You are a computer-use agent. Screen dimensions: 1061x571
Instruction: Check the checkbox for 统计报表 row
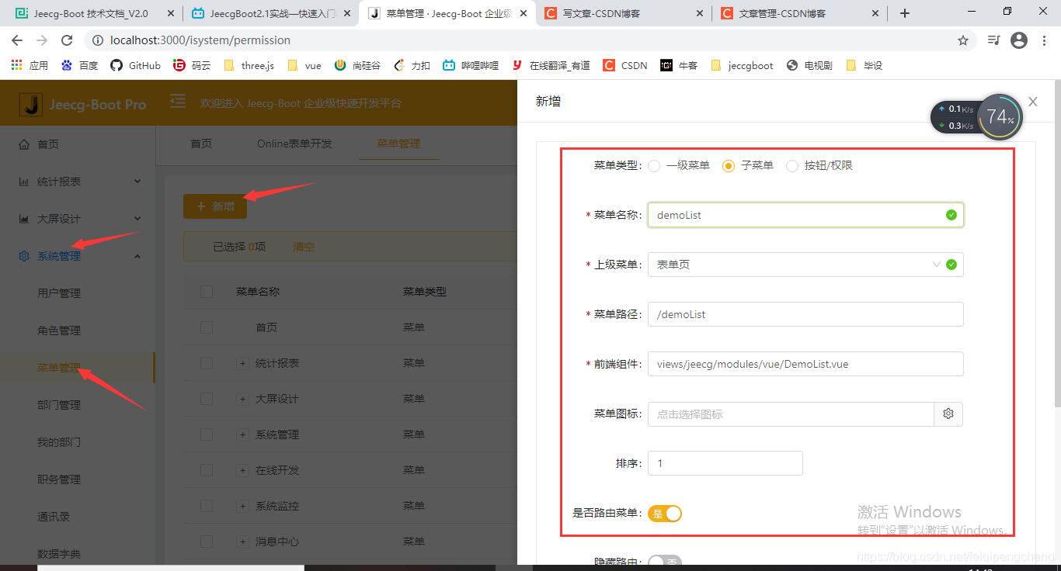click(207, 363)
